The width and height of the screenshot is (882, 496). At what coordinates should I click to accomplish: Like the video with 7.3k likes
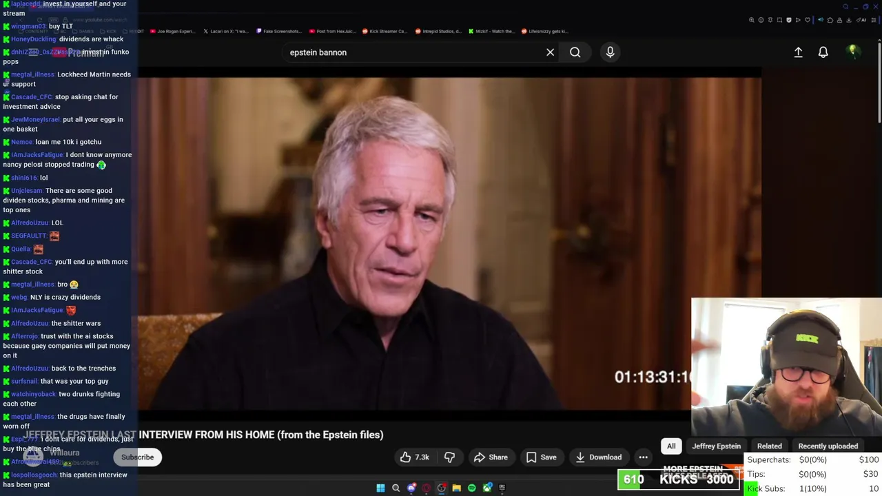pyautogui.click(x=415, y=457)
